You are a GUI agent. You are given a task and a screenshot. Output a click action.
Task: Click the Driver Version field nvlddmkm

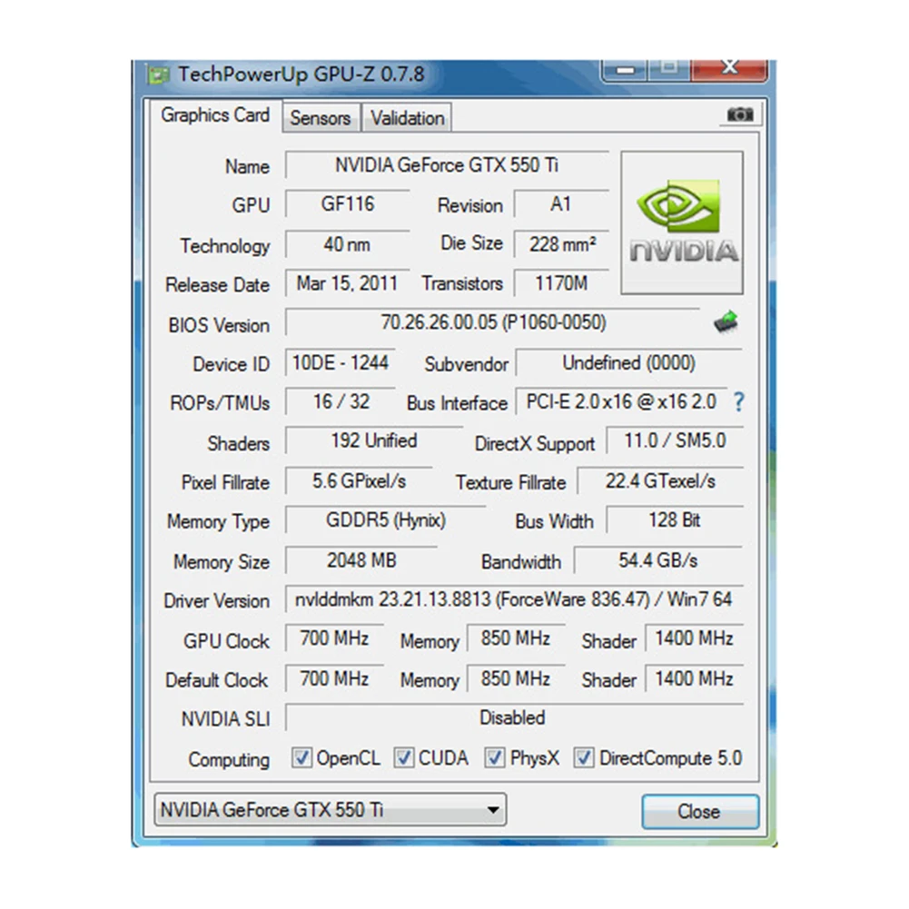[514, 599]
